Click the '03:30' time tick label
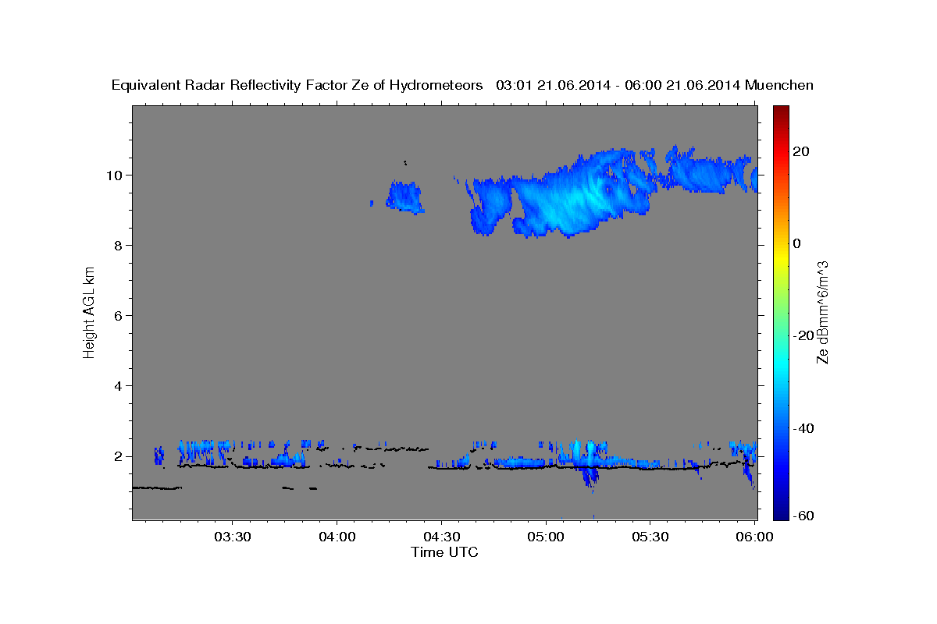 232,537
